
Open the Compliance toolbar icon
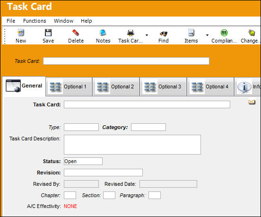(224, 33)
